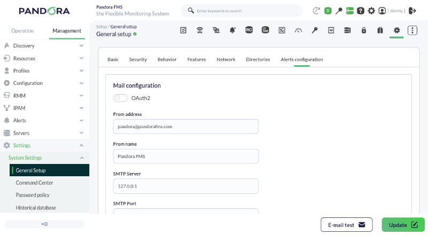The width and height of the screenshot is (428, 235).
Task: Click the Jimmy username label
Action: [396, 11]
